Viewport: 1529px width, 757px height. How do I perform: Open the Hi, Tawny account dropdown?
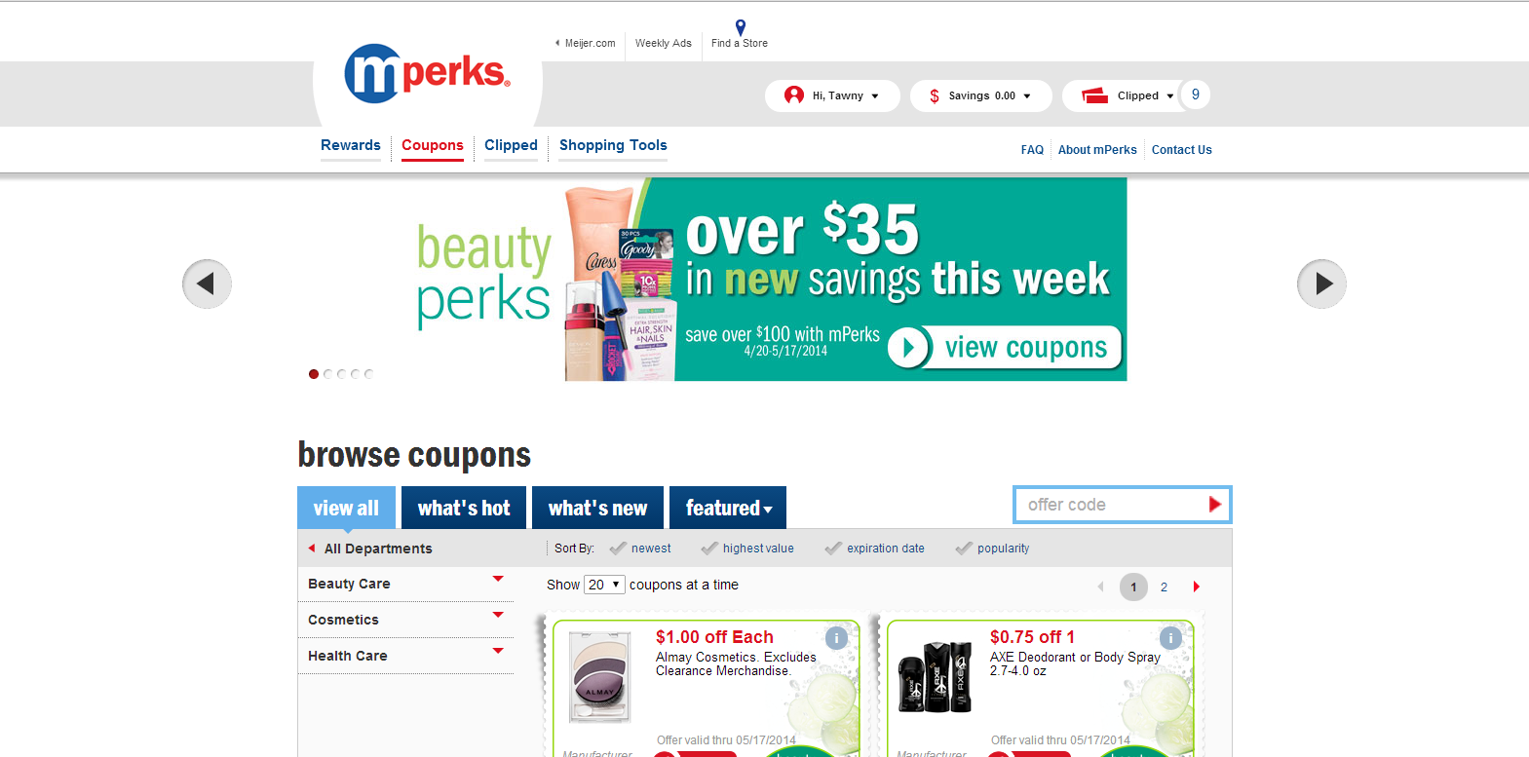tap(832, 95)
